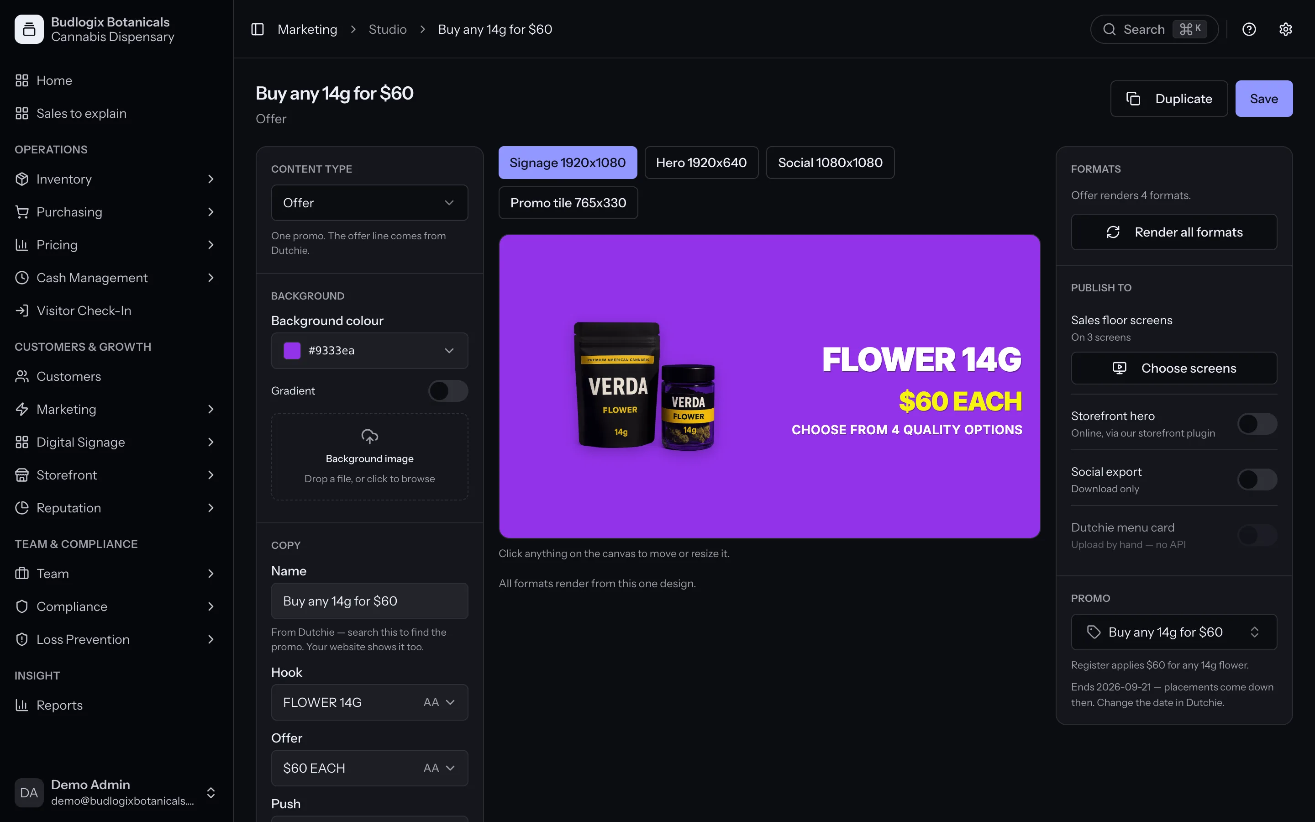Click the Purchasing cart icon
The image size is (1315, 822).
(x=22, y=212)
